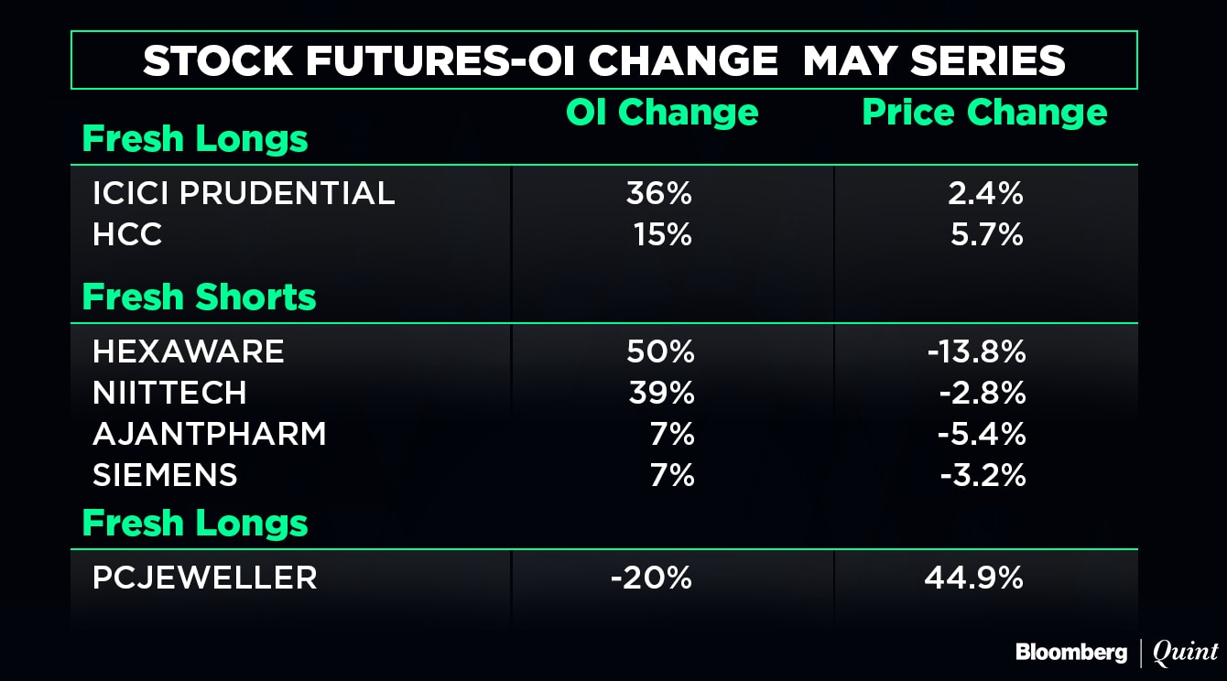
Task: Click the Fresh Longs heading above PCJEWELLER
Action: [x=195, y=524]
